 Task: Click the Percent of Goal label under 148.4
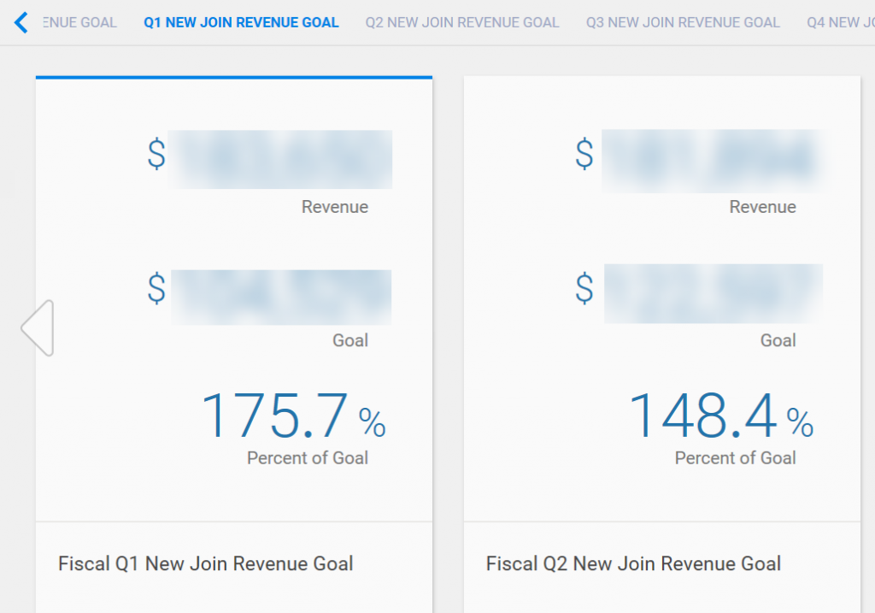click(x=735, y=458)
